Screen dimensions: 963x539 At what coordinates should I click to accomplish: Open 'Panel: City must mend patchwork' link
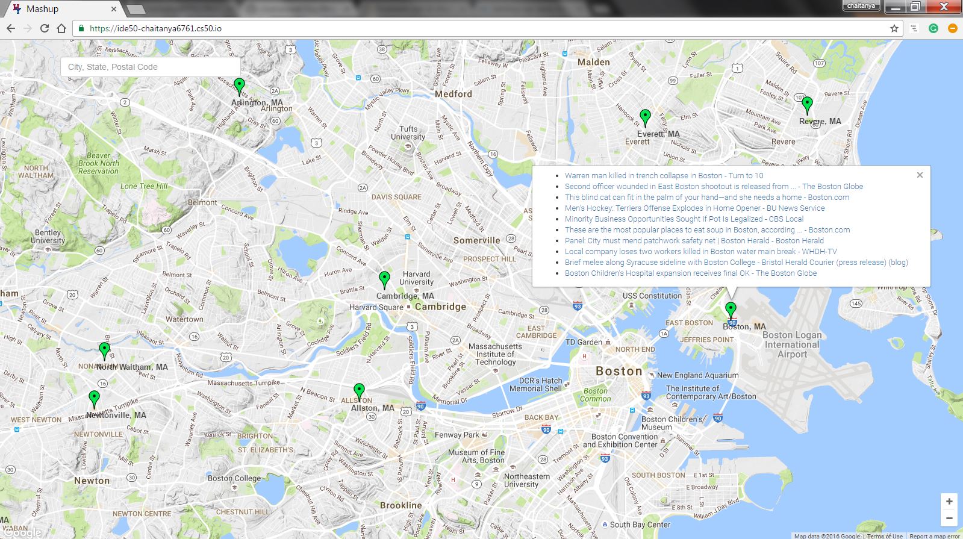pos(694,241)
